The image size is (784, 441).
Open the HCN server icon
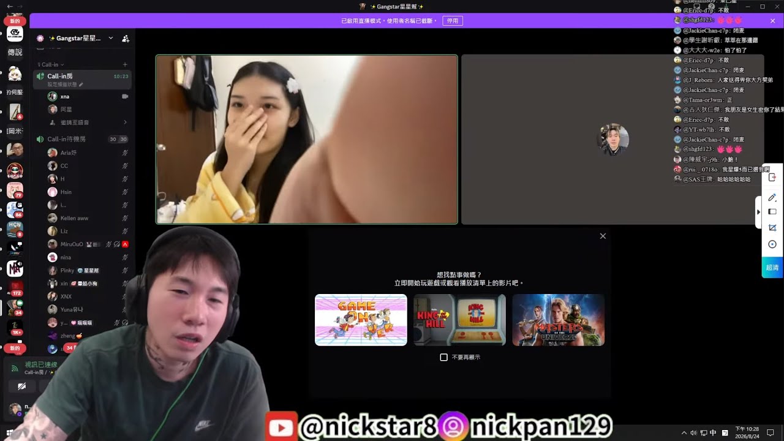pos(15,229)
